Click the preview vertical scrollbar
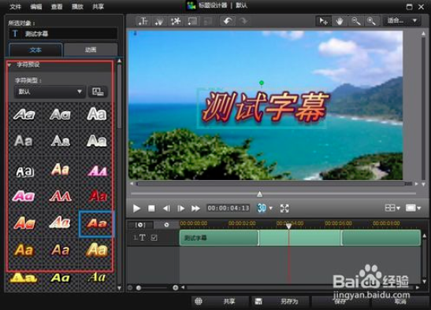 point(424,109)
